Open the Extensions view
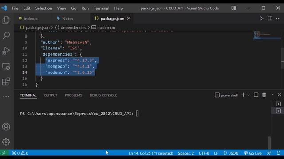The height and width of the screenshot is (159, 284). point(6,81)
